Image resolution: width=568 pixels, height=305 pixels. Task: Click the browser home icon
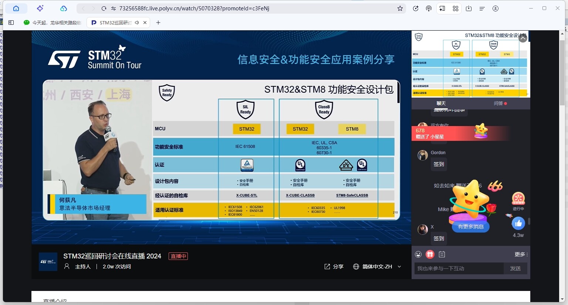16,9
